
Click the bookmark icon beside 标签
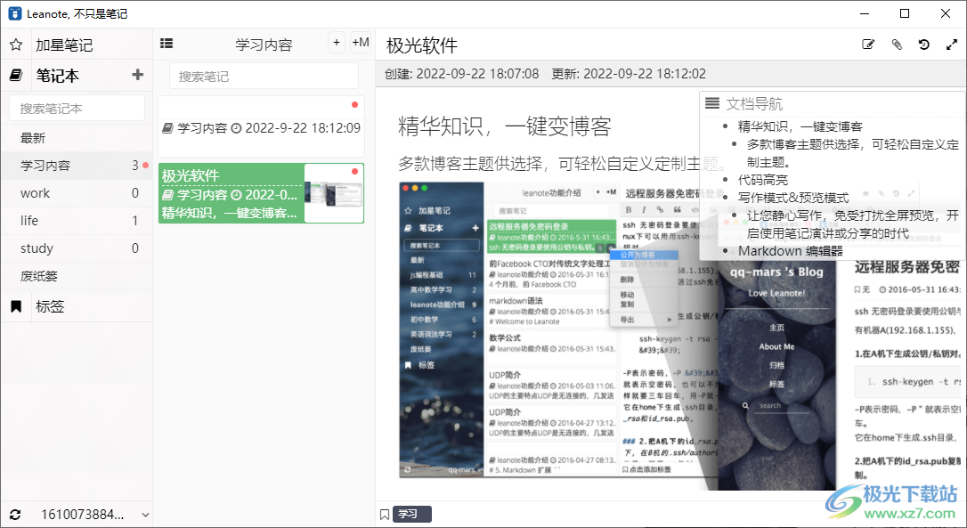tap(16, 306)
